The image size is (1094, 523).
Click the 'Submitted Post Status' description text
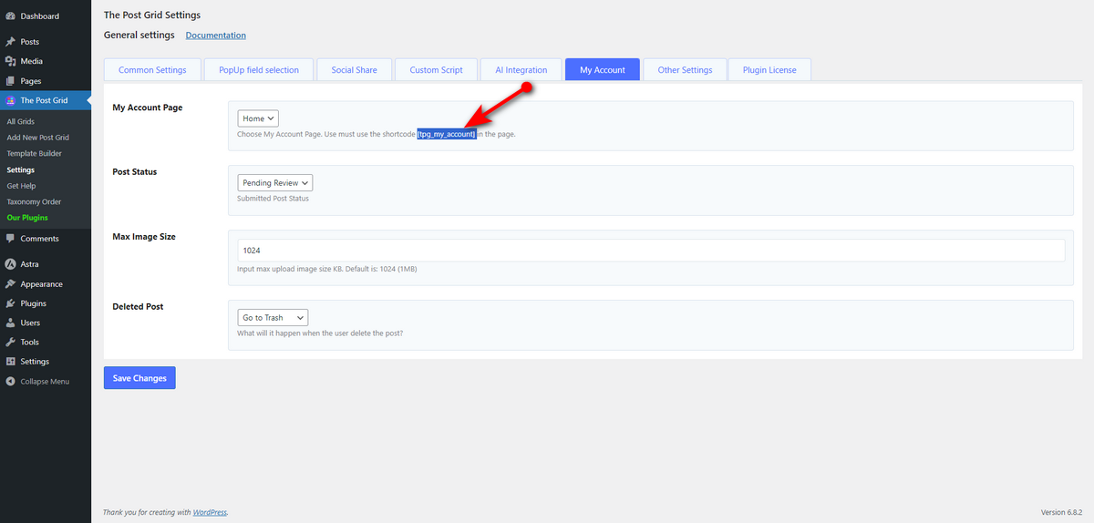[273, 199]
